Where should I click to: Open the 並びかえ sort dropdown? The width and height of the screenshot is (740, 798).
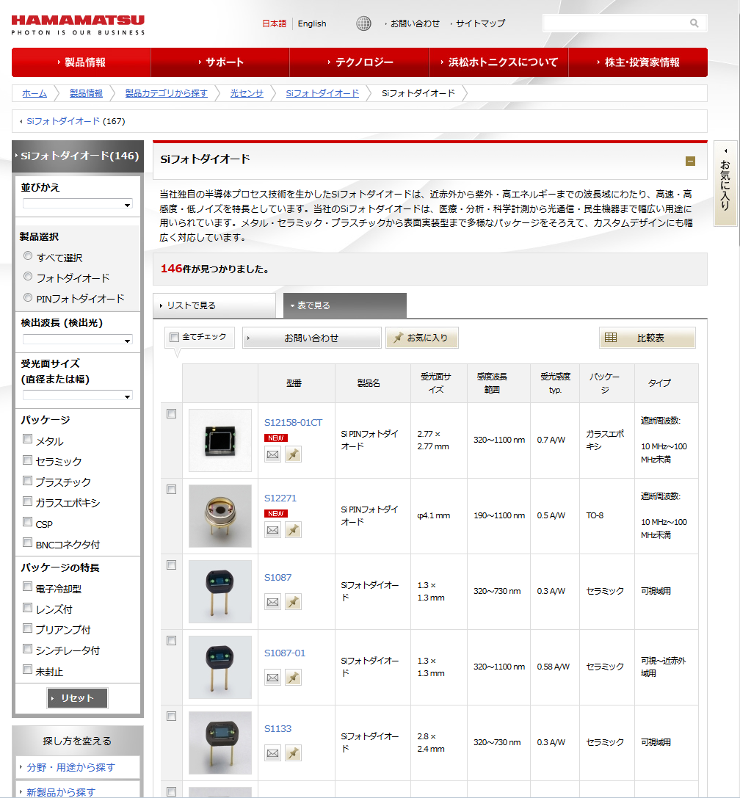77,205
